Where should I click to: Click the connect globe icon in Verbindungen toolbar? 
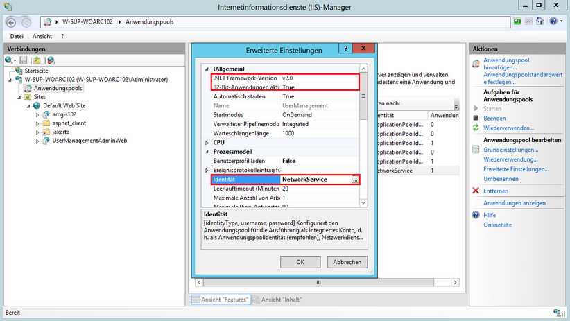10,60
